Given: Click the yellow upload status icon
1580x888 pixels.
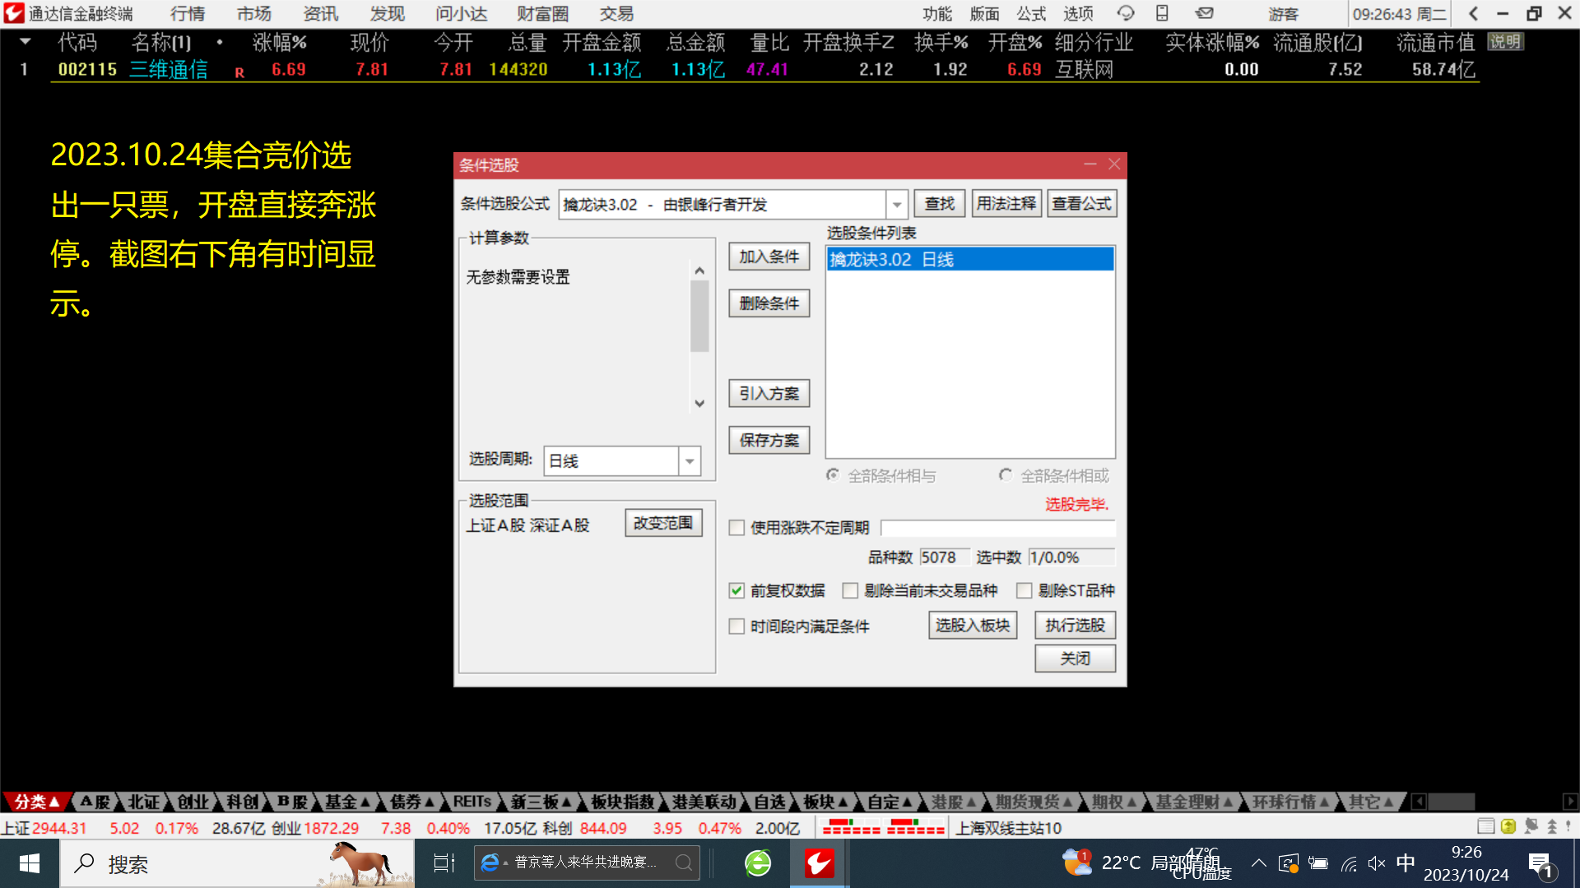Looking at the screenshot, I should pyautogui.click(x=1508, y=826).
